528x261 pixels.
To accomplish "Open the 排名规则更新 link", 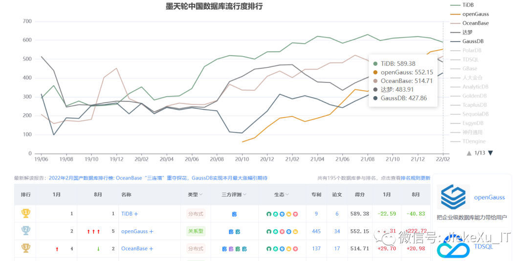I will 416,178.
